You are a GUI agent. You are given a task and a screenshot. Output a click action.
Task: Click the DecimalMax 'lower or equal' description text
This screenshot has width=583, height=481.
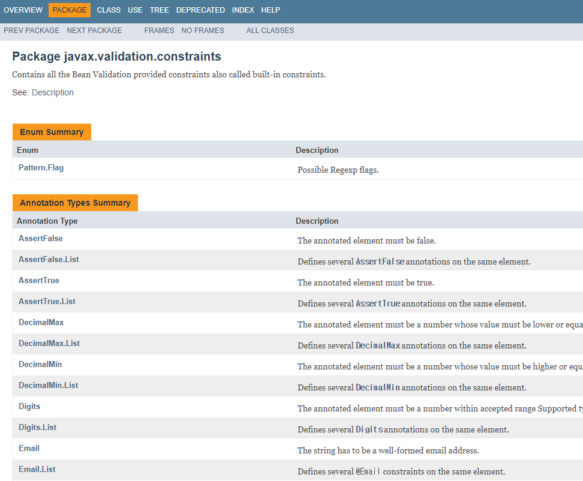pyautogui.click(x=440, y=325)
